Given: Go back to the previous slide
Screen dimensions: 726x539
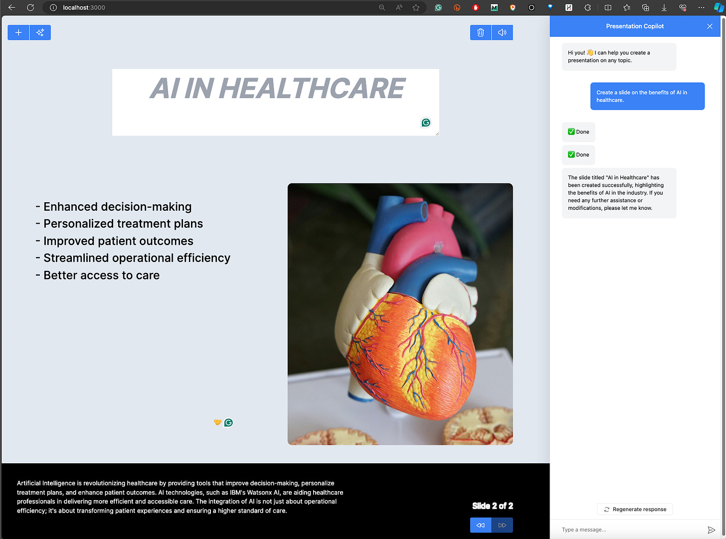Looking at the screenshot, I should tap(480, 525).
